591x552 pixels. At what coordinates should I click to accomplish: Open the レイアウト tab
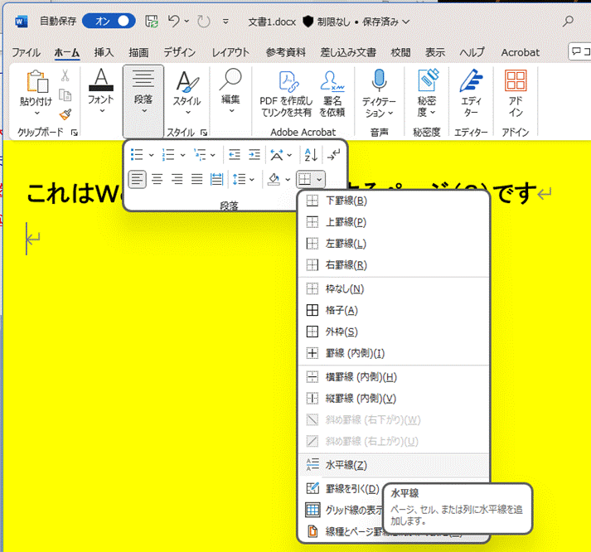pos(230,52)
